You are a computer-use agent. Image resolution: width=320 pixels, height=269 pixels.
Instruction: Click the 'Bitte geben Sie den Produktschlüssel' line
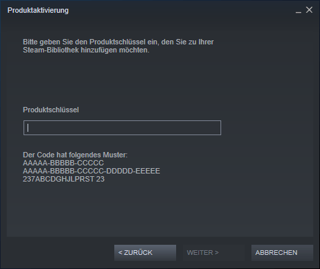(x=118, y=42)
